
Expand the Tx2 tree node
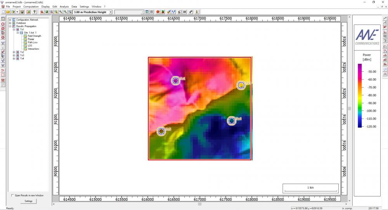click(x=14, y=52)
